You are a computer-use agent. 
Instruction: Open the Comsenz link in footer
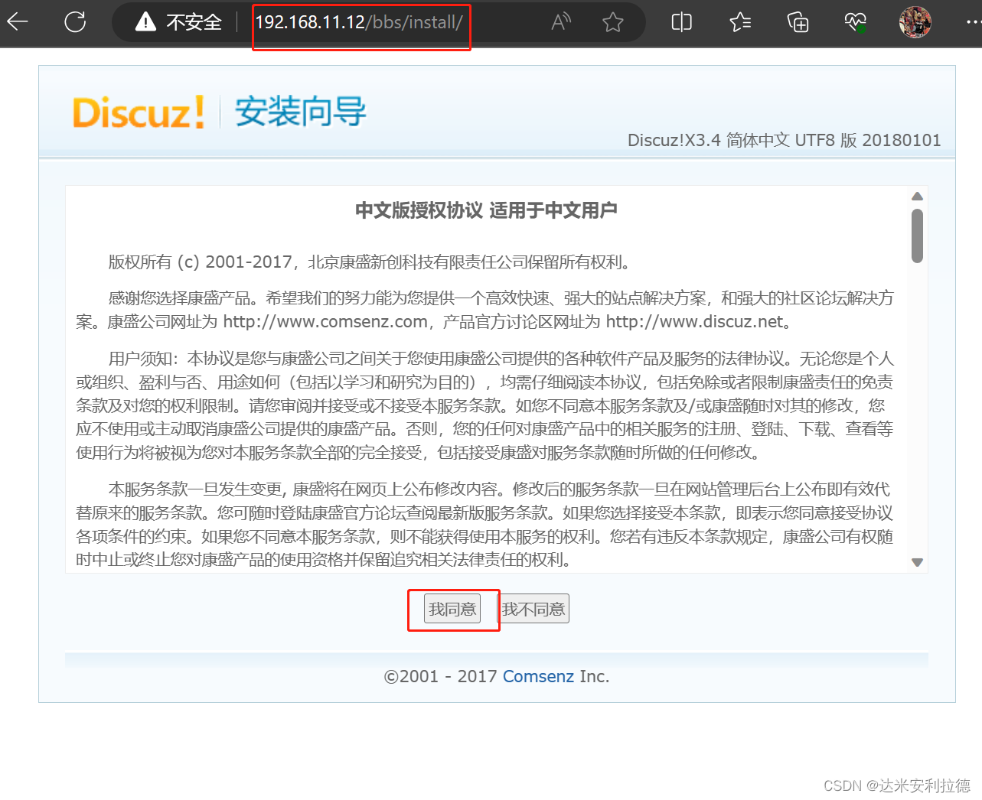point(538,676)
